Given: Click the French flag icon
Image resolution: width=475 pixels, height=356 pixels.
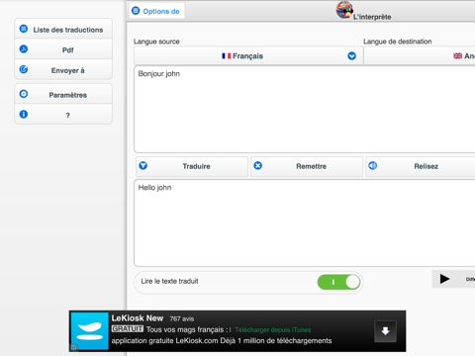Looking at the screenshot, I should 227,56.
